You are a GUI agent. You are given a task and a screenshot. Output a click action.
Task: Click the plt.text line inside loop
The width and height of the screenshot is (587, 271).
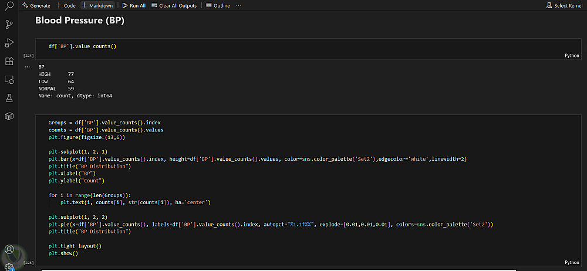click(x=136, y=202)
